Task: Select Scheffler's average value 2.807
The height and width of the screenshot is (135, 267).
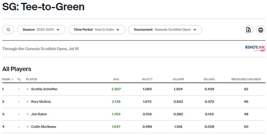Action: 116,89
